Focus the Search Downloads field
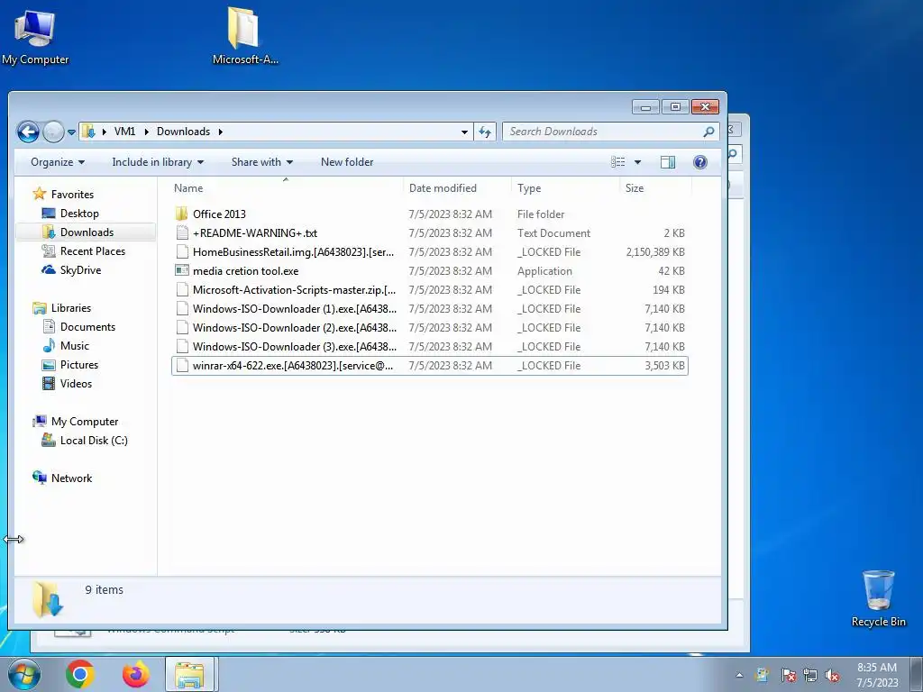Screen dimensions: 923x692 (x=612, y=132)
